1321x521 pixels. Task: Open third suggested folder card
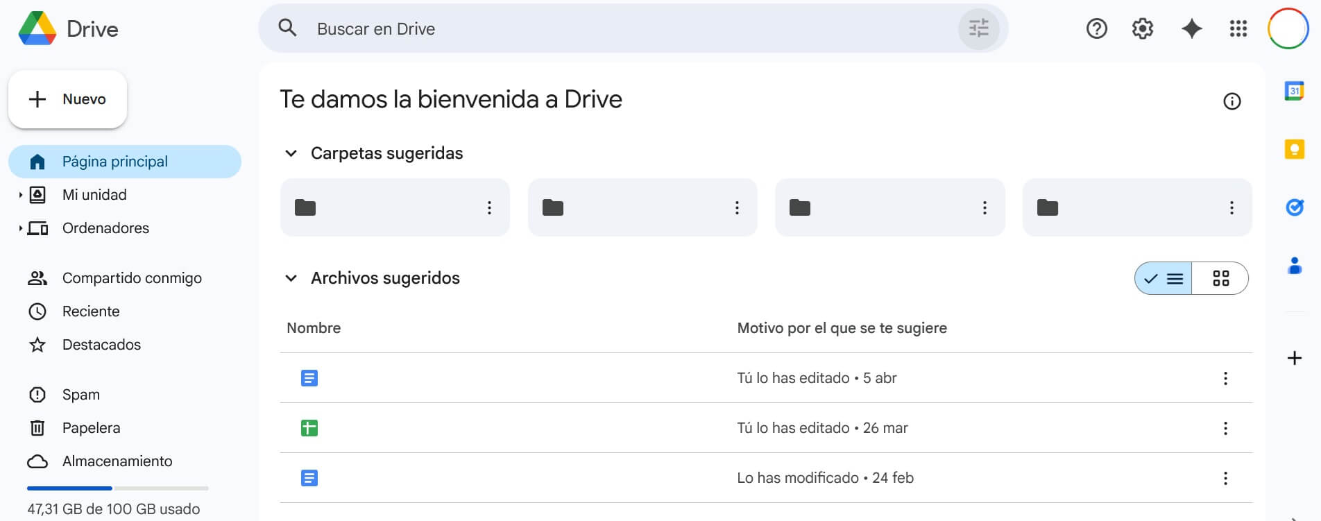pyautogui.click(x=890, y=207)
